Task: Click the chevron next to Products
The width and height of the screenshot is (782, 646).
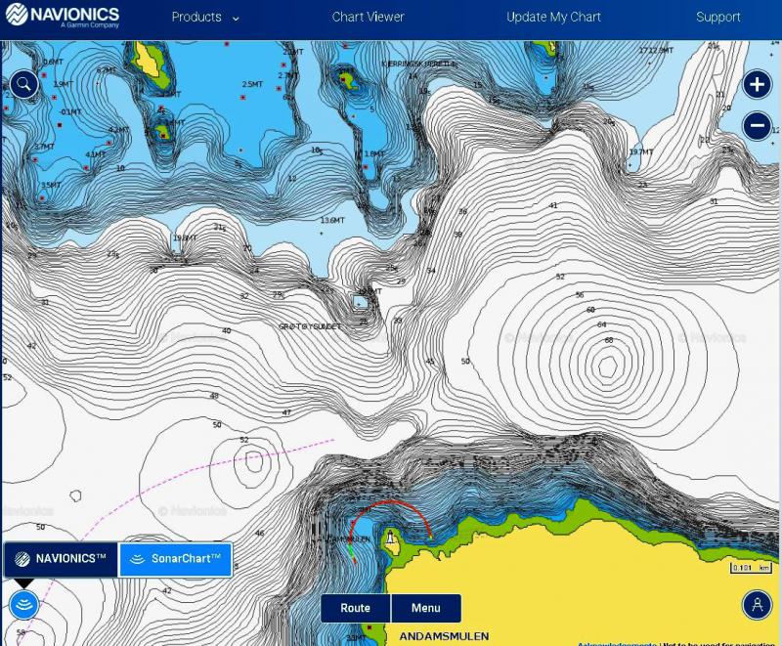Action: coord(236,18)
